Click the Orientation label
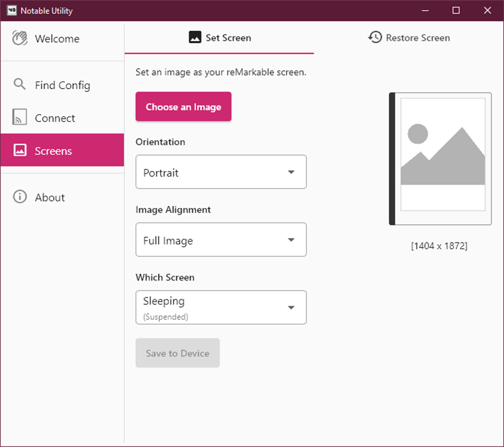The width and height of the screenshot is (504, 447). [160, 142]
